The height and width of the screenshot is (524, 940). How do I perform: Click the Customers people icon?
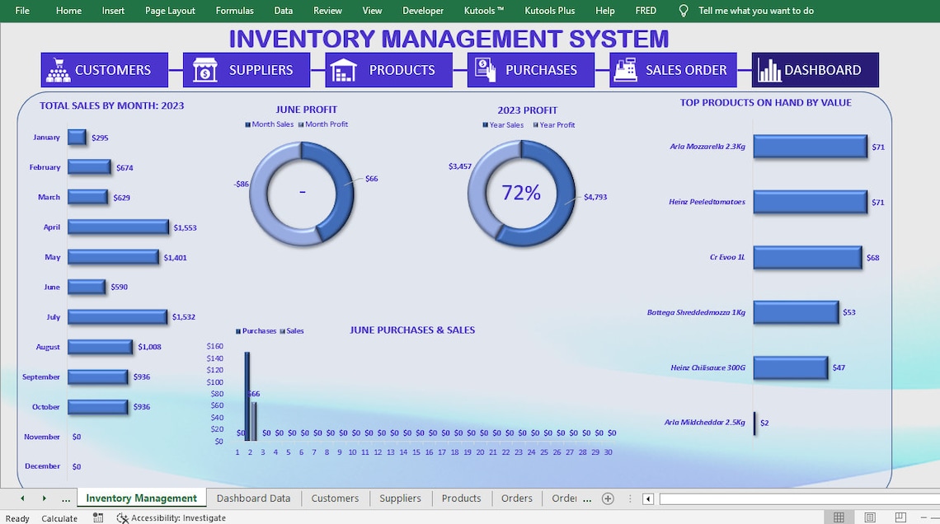coord(59,70)
